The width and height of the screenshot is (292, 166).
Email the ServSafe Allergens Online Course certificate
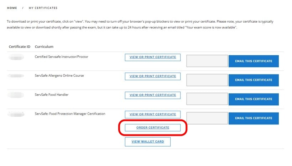(254, 80)
